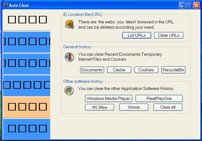202x141 pixels.
Task: Click text 'Internet Files and Cookies'
Action: [x=102, y=59]
